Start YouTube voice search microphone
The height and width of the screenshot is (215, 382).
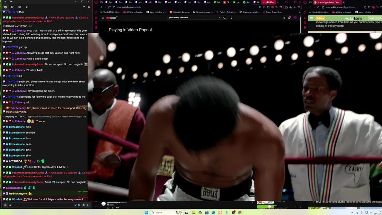pyautogui.click(x=231, y=18)
